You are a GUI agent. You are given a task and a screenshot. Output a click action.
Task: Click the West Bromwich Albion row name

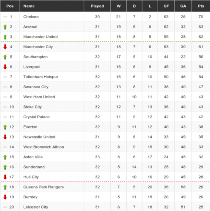pos(44,147)
